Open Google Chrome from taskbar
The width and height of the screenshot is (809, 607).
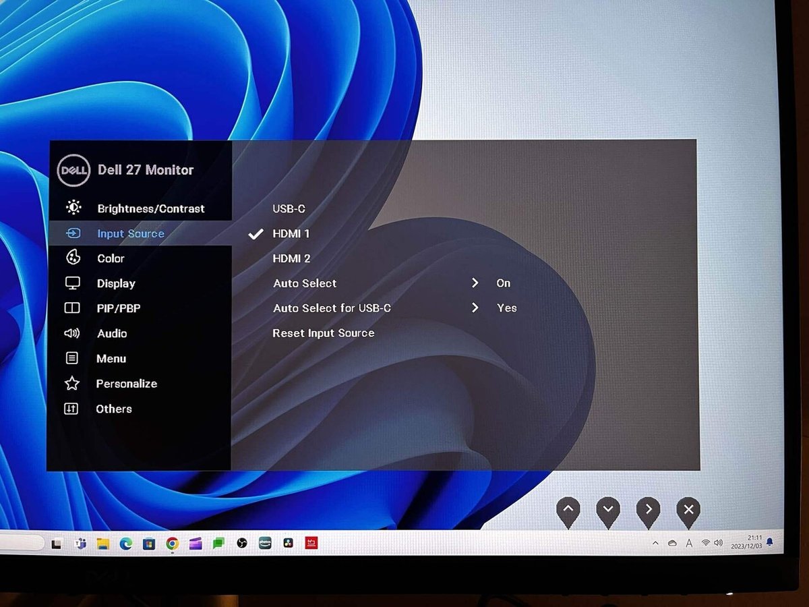pyautogui.click(x=172, y=544)
